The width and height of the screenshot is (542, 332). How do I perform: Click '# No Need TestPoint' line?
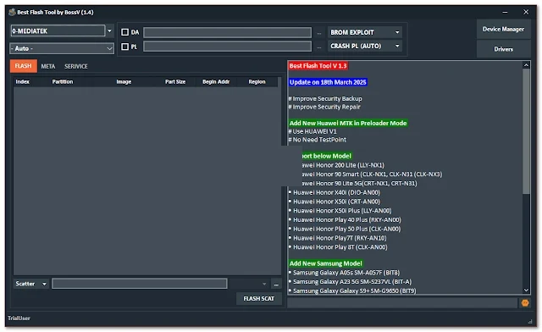[x=318, y=140]
